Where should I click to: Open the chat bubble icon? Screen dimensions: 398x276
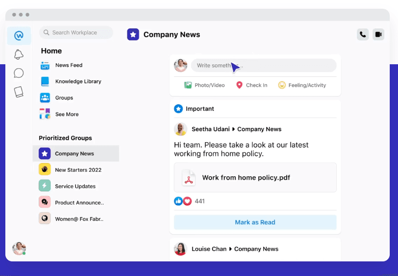tap(19, 73)
